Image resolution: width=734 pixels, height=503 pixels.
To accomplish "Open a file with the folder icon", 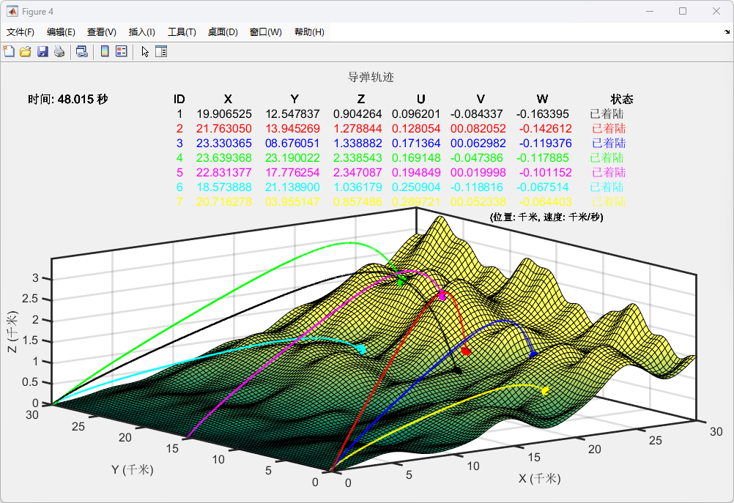I will [25, 51].
